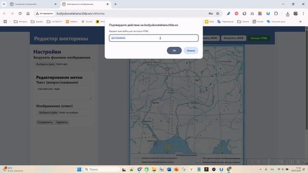Viewport: 308px width, 173px height.
Task: Show more bookmarks with double chevron
Action: pos(300,22)
